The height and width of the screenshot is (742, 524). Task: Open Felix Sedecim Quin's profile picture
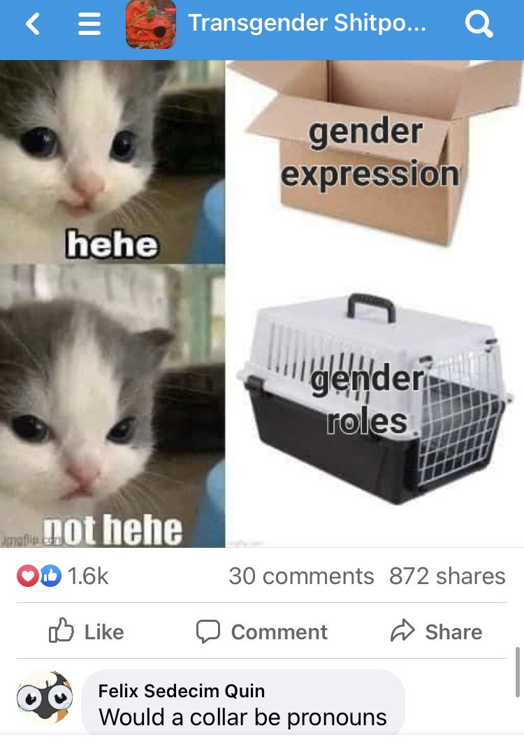pos(45,697)
